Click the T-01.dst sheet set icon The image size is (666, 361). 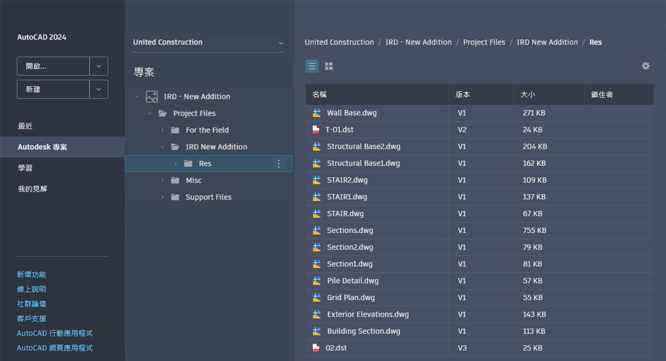tap(316, 129)
